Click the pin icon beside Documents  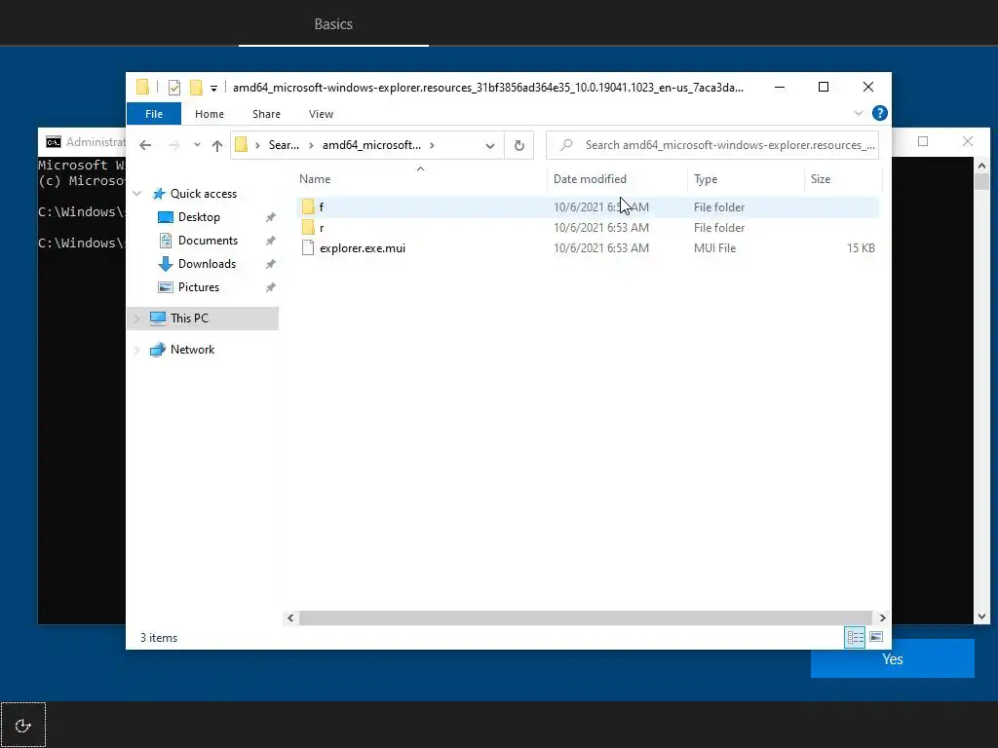pos(271,242)
